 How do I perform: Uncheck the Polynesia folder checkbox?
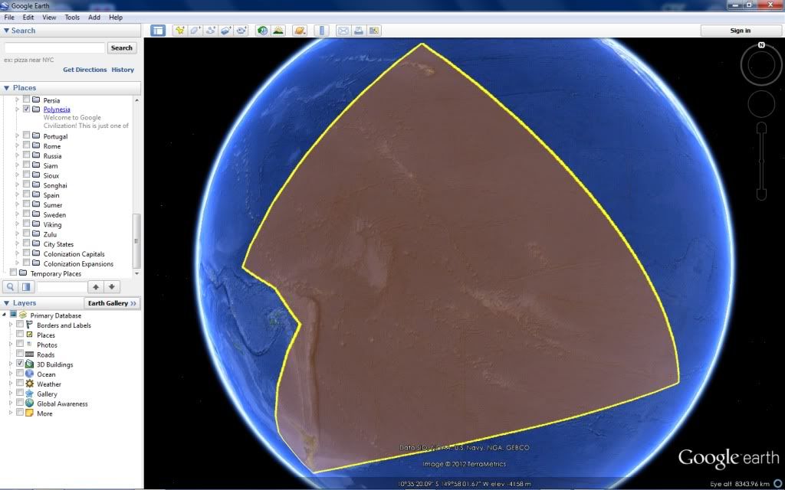[x=27, y=109]
